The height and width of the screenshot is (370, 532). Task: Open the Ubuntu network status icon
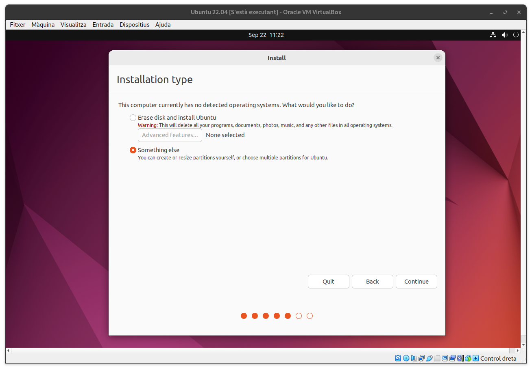[493, 35]
